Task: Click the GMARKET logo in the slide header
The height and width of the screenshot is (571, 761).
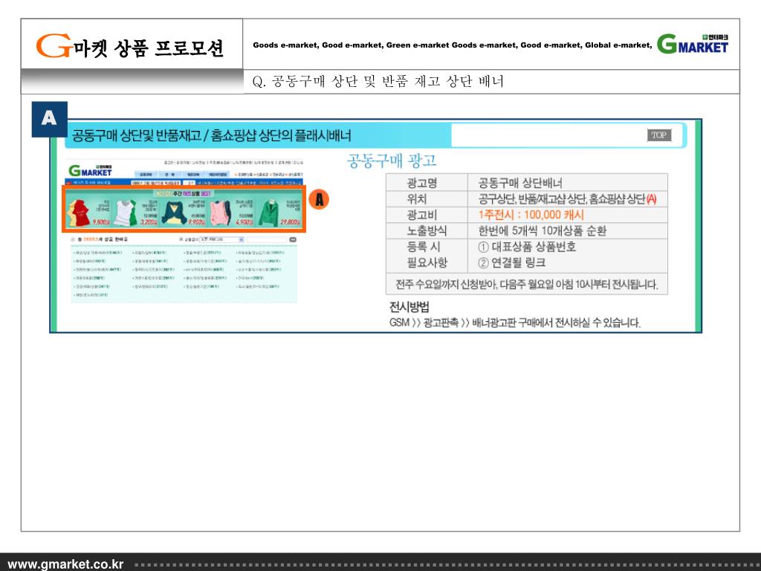Action: [693, 44]
